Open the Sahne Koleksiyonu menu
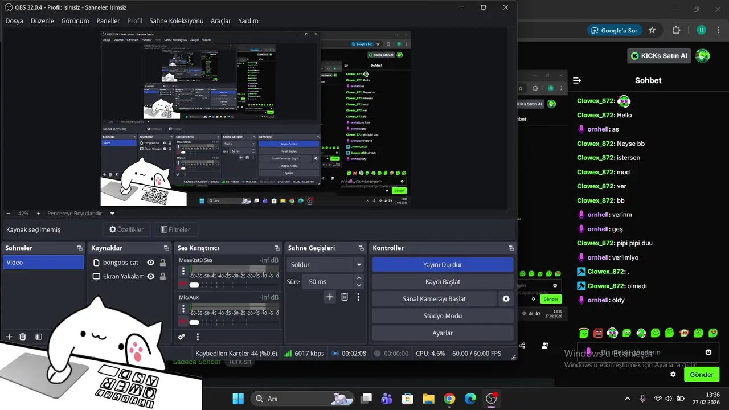This screenshot has height=410, width=729. 176,21
